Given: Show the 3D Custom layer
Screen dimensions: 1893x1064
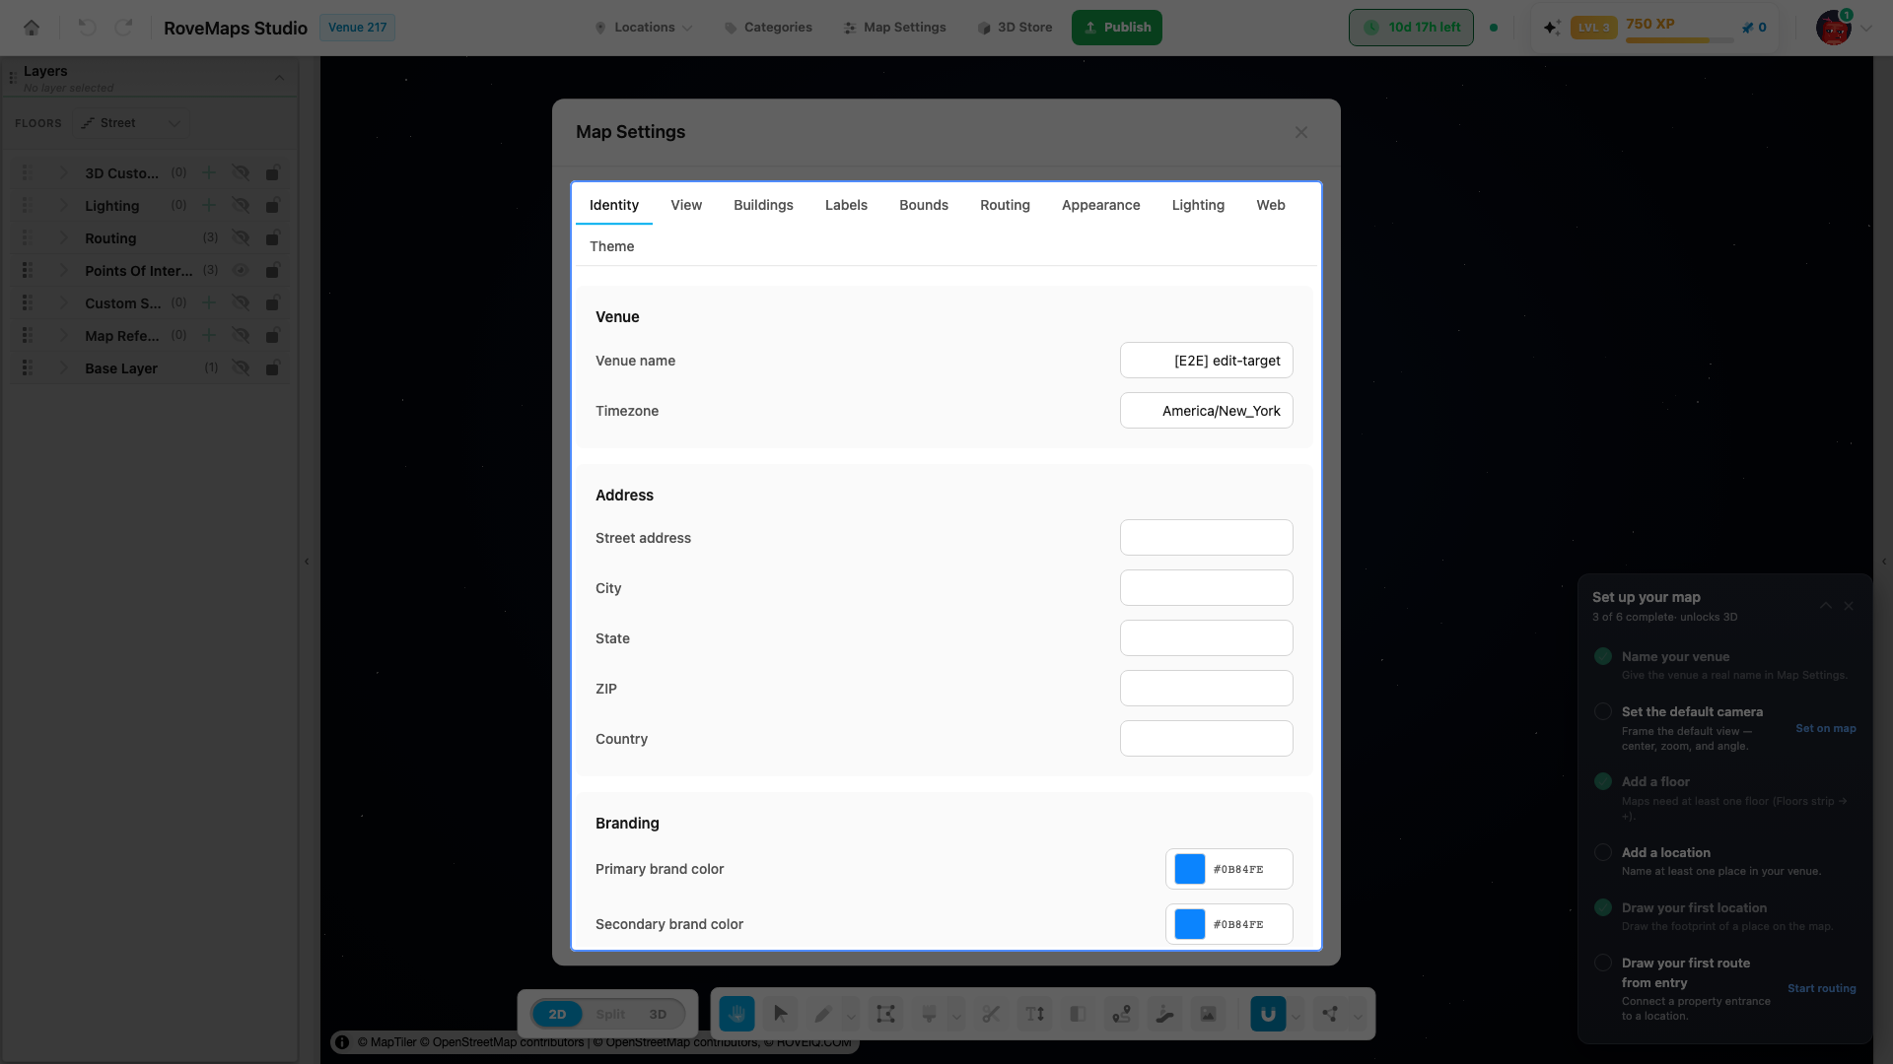Looking at the screenshot, I should [x=241, y=172].
